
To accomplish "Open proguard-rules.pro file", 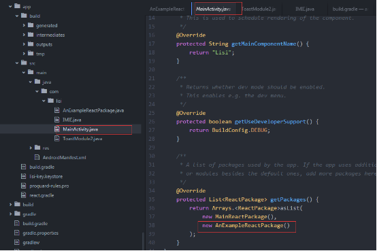I will coord(49,186).
